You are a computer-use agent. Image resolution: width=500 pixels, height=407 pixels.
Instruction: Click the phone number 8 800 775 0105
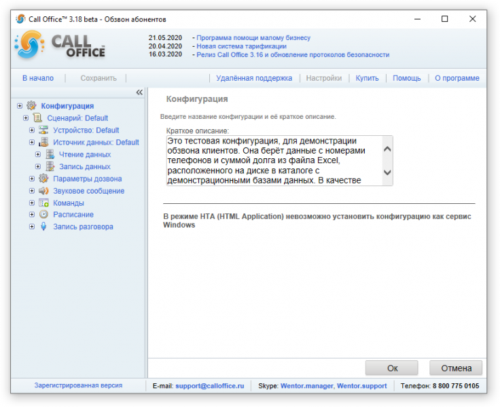tap(456, 386)
